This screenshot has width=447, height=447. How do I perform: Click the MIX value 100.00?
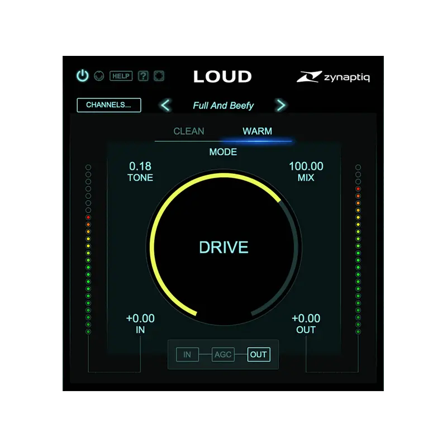[306, 166]
